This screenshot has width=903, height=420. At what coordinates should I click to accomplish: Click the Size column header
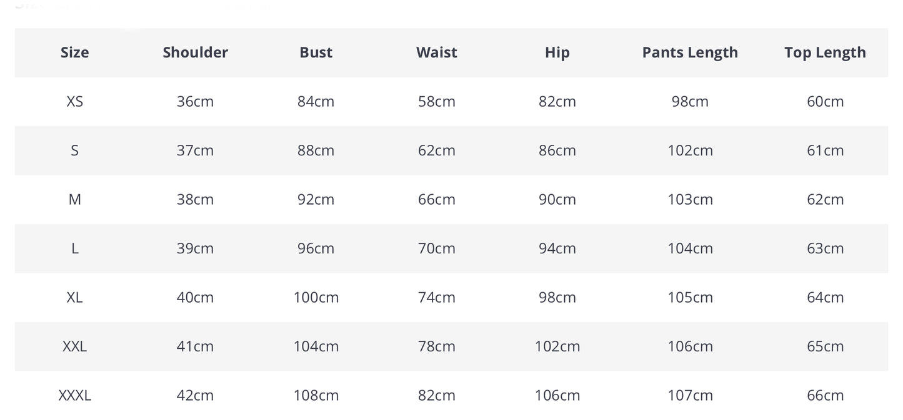point(74,52)
